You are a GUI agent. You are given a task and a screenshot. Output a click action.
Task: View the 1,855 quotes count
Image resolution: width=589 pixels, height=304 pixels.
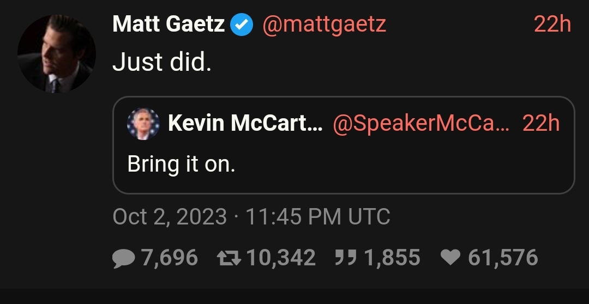coord(392,258)
